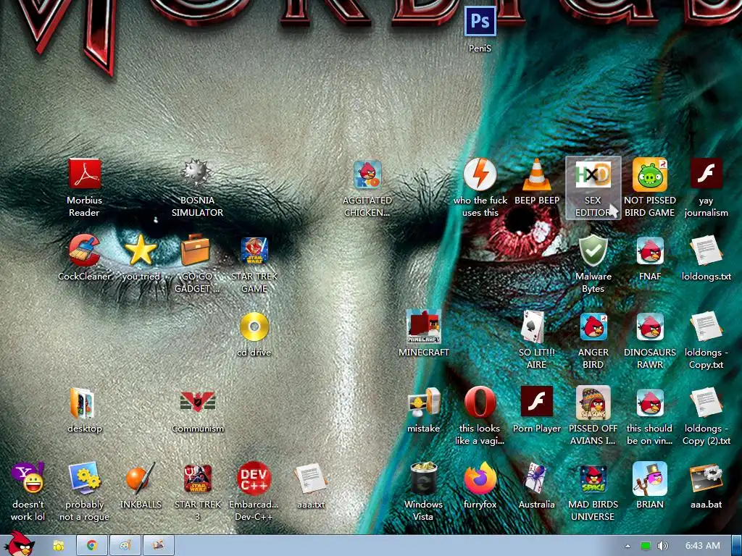This screenshot has width=742, height=556.
Task: Open DINOSAURS RAWR icon
Action: coord(650,327)
